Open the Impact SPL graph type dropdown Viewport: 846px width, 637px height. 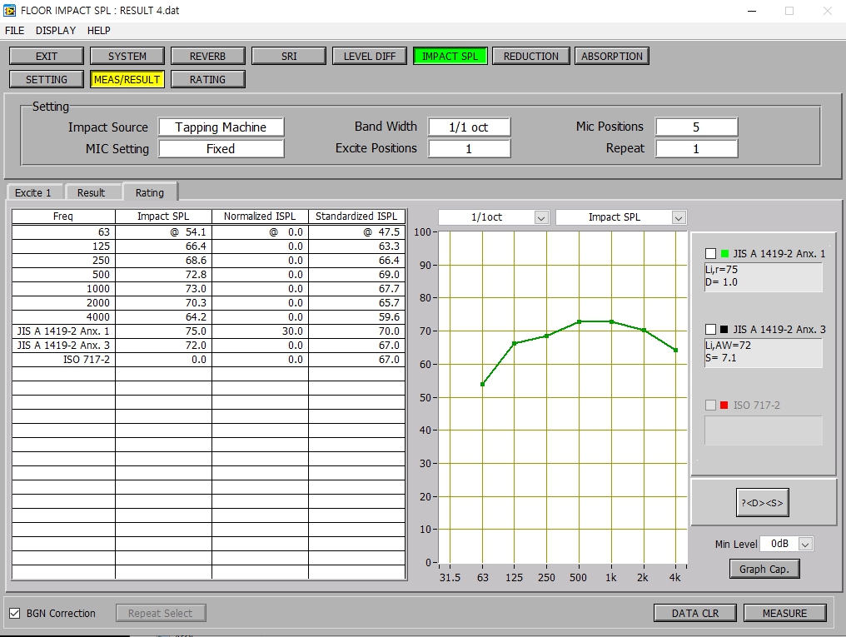point(679,217)
